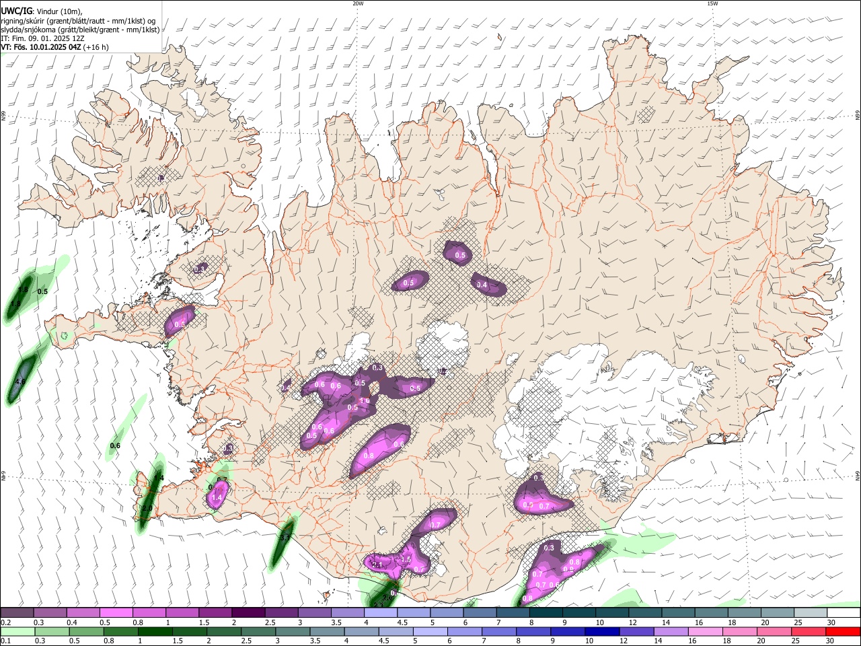This screenshot has width=861, height=646.
Task: Click the '4.8' precipitation value over the western sea
Action: 20,382
